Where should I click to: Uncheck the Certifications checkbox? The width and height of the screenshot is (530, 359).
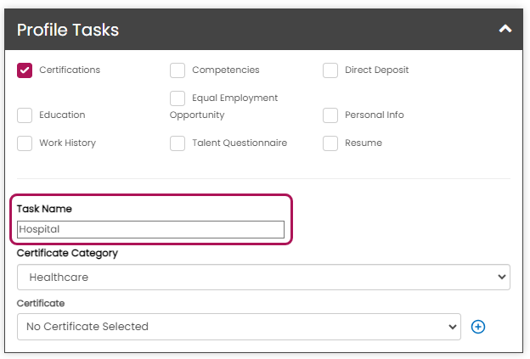point(25,70)
